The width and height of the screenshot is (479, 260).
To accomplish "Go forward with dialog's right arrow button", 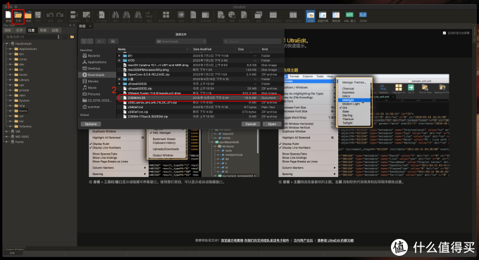I will pos(90,41).
